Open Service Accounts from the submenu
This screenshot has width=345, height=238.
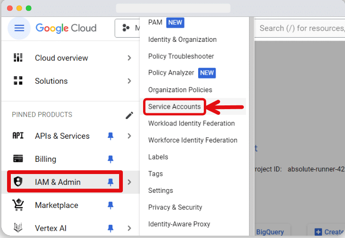tap(175, 107)
